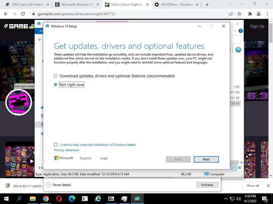Select the 411 KB file row
Screen dimensions: 273x204
pyautogui.click(x=235, y=92)
